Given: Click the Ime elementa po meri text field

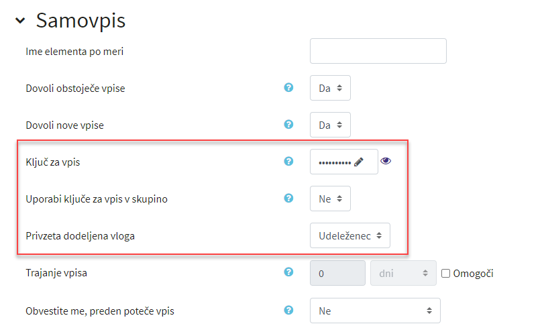Looking at the screenshot, I should coord(378,51).
